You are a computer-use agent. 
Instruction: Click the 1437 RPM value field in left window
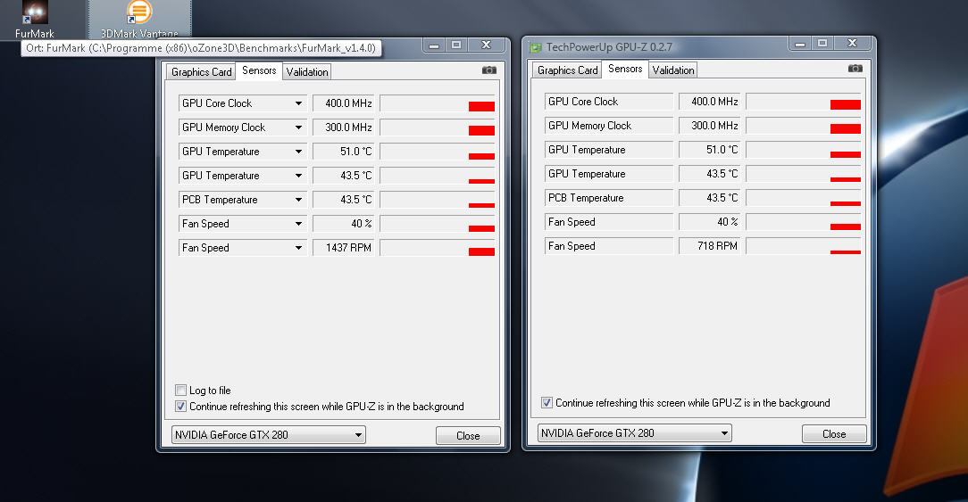click(343, 247)
